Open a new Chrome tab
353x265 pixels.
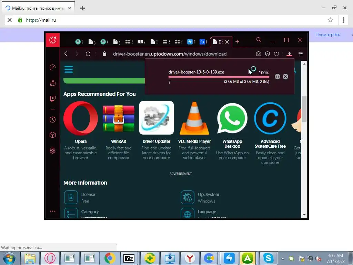tap(83, 8)
